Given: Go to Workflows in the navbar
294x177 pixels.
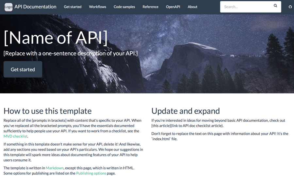Looking at the screenshot, I should [97, 7].
